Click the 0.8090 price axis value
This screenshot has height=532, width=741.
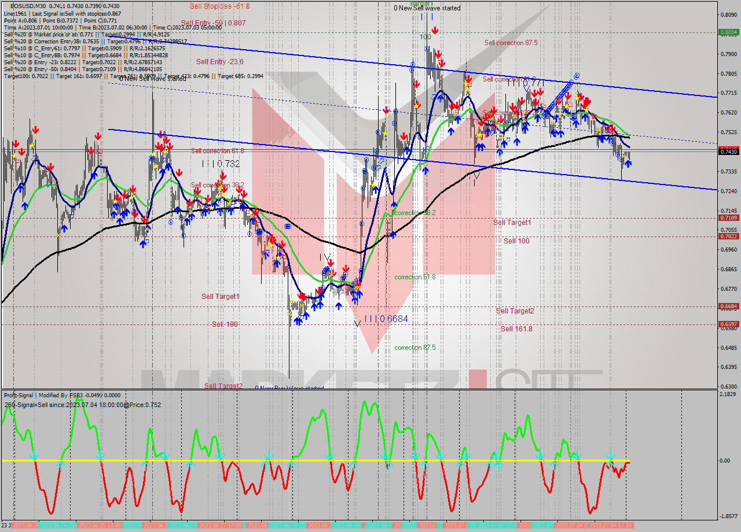coord(729,14)
